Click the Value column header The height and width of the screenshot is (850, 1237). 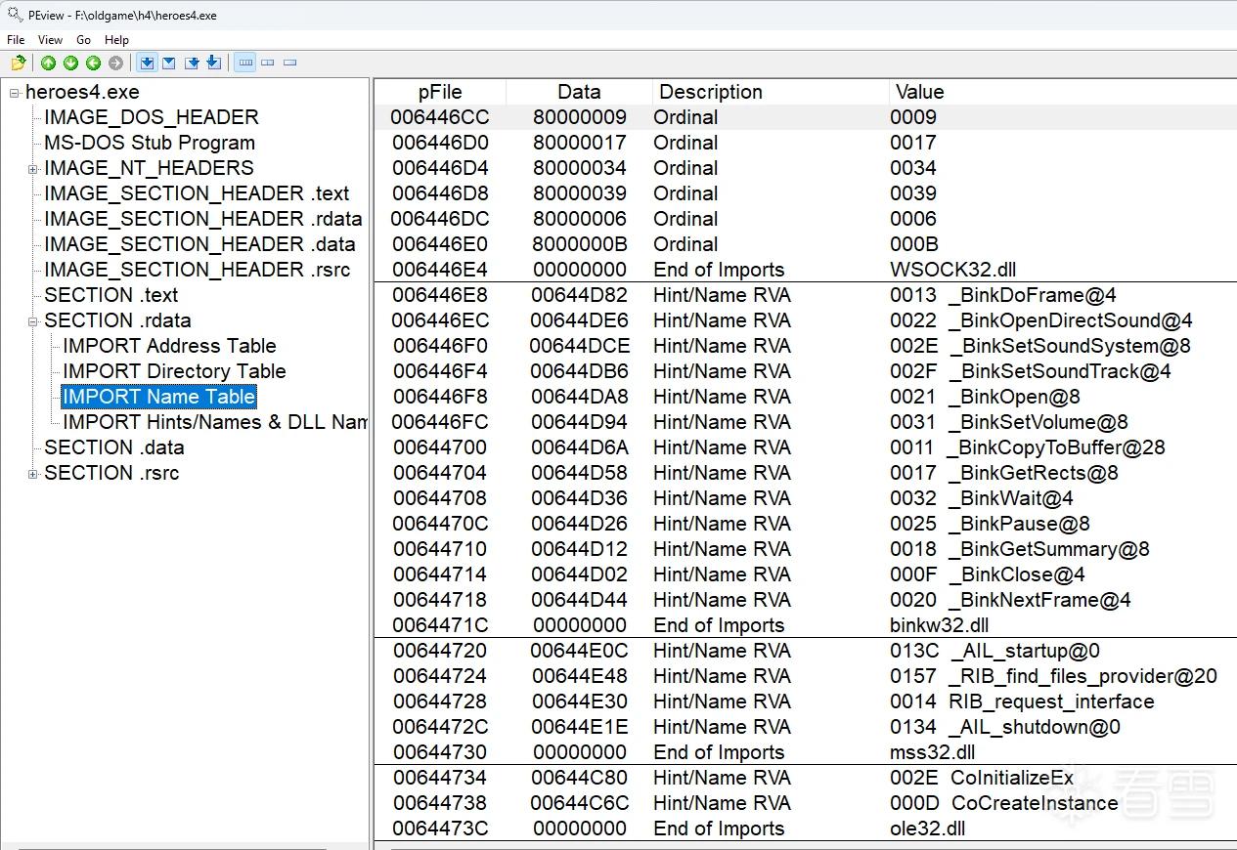click(1063, 92)
